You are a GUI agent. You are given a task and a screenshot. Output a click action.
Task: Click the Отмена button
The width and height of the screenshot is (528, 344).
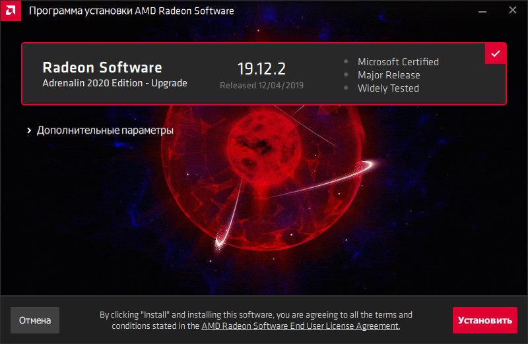pos(35,320)
